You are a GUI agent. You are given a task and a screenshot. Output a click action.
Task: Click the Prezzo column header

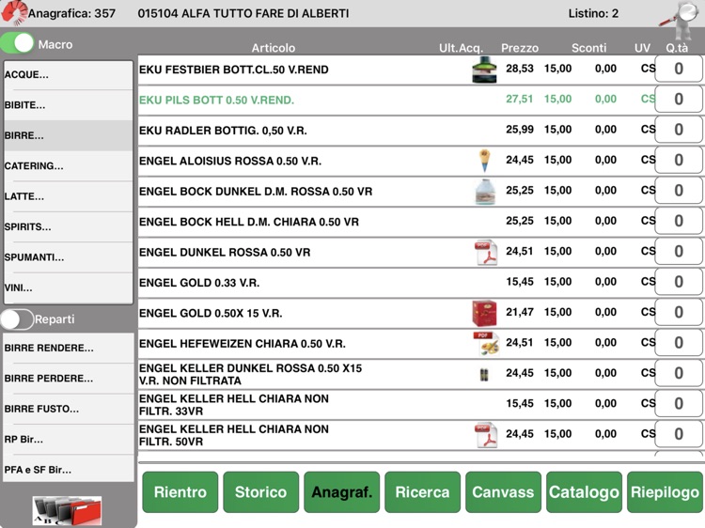point(520,48)
